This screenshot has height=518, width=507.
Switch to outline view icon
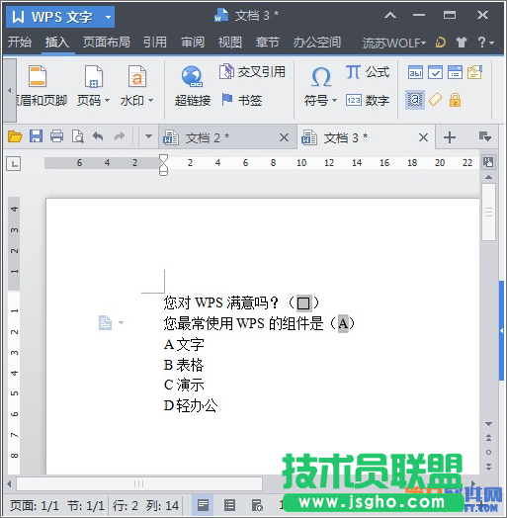tap(229, 505)
